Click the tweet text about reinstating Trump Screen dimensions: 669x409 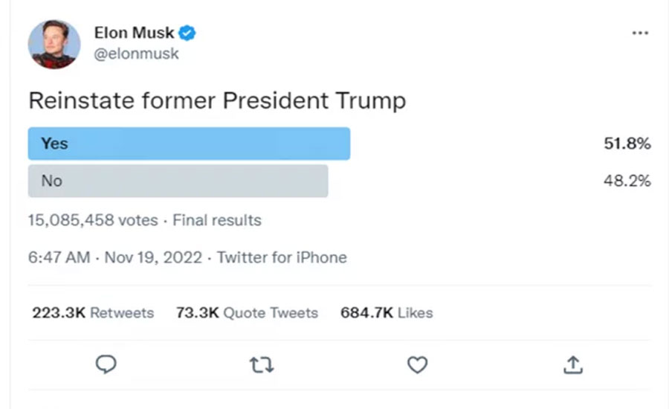tap(217, 100)
